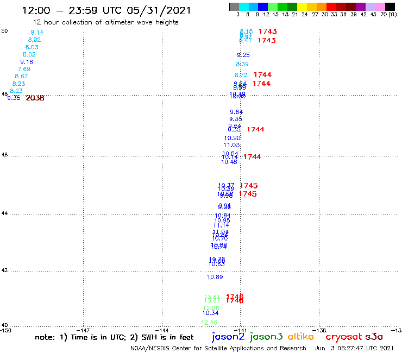The height and width of the screenshot is (353, 402).
Task: Click the wave height value 9.18
Action: pyautogui.click(x=27, y=62)
